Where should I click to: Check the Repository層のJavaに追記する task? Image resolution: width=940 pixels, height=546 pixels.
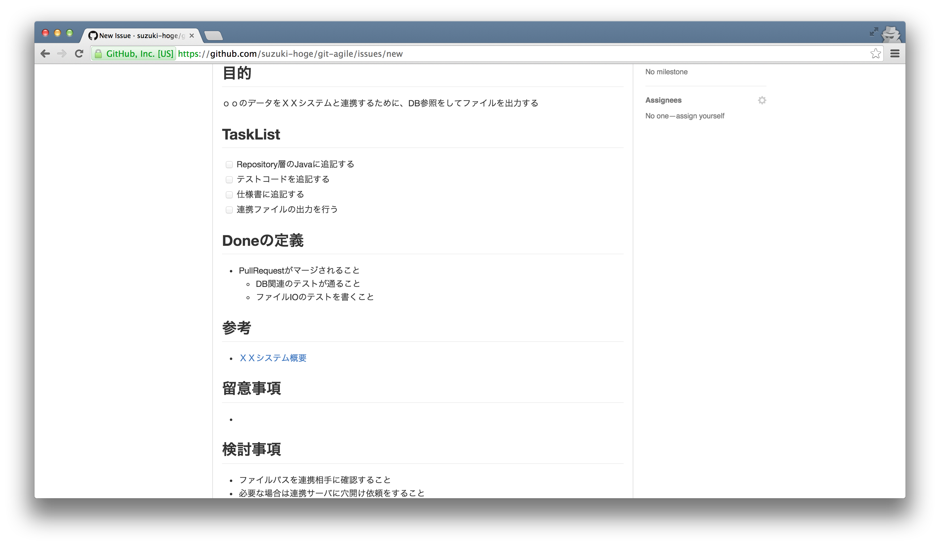click(x=229, y=164)
